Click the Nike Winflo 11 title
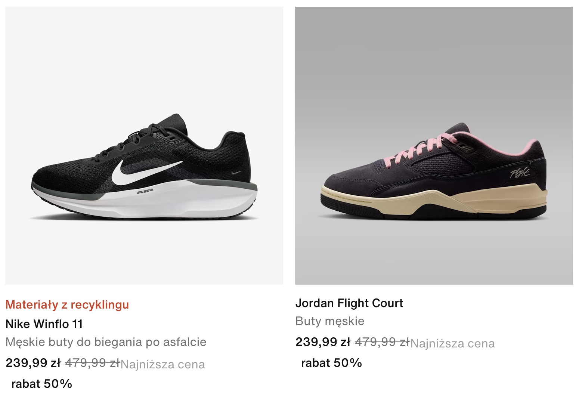Screen dimensions: 579x396 [44, 324]
